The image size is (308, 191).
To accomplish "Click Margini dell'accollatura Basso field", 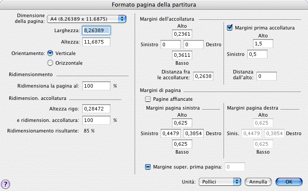I will [182, 55].
